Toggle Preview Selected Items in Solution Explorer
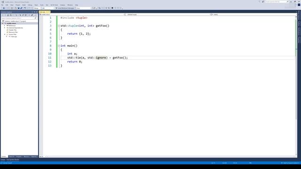The width and height of the screenshot is (301, 169). point(35,15)
